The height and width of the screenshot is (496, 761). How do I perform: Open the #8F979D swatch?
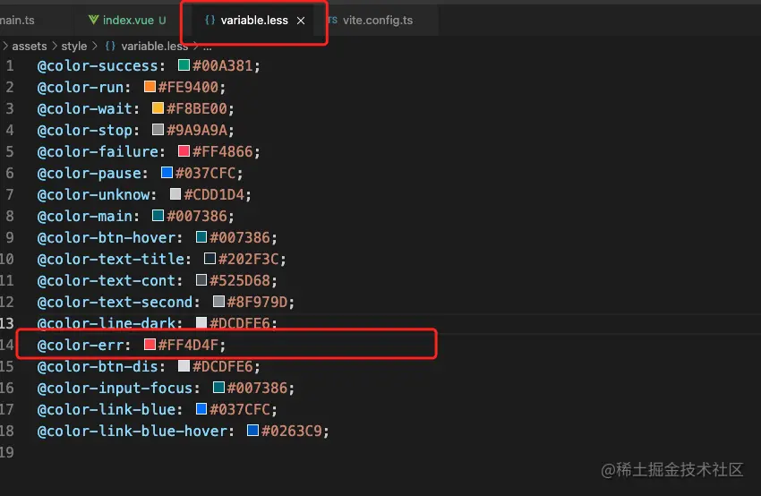tap(218, 302)
